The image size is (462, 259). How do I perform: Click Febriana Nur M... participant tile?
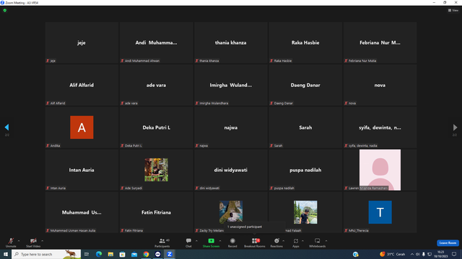coord(380,42)
